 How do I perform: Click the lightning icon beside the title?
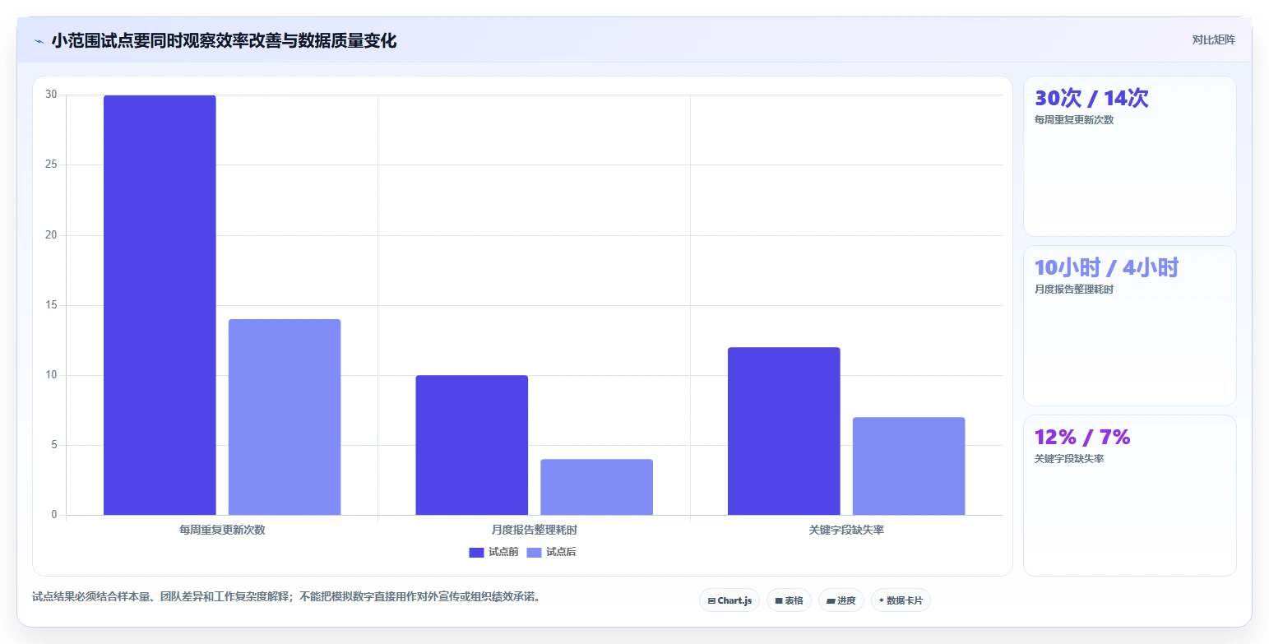pos(39,41)
